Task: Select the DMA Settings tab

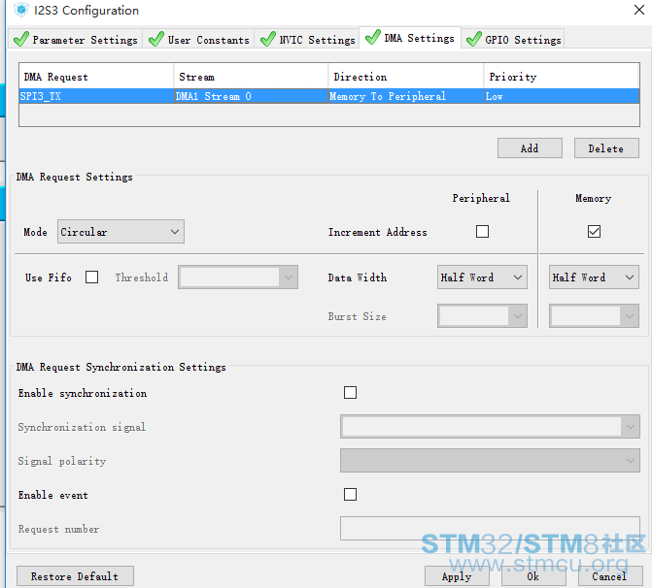Action: (x=410, y=38)
